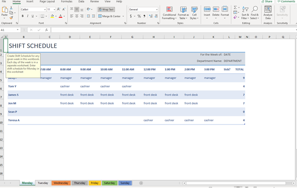297x188 pixels.
Task: Open Conditional Formatting menu
Action: coord(169,13)
